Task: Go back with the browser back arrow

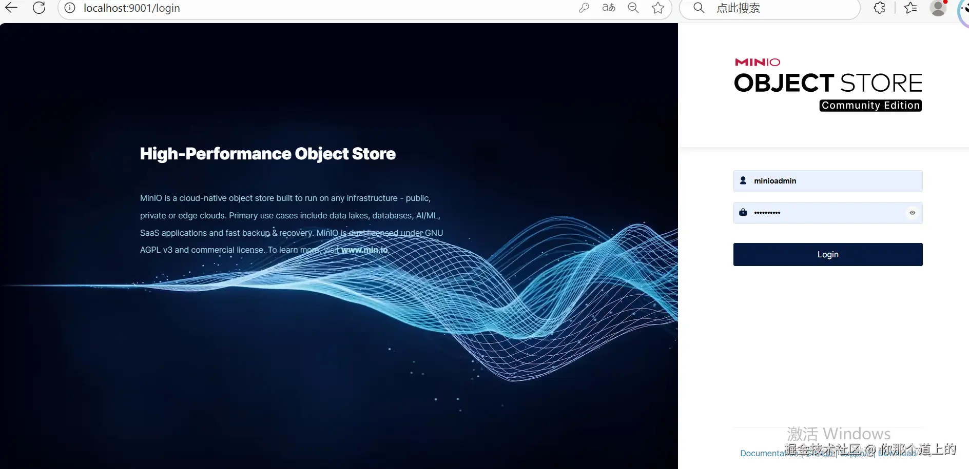Action: 11,8
